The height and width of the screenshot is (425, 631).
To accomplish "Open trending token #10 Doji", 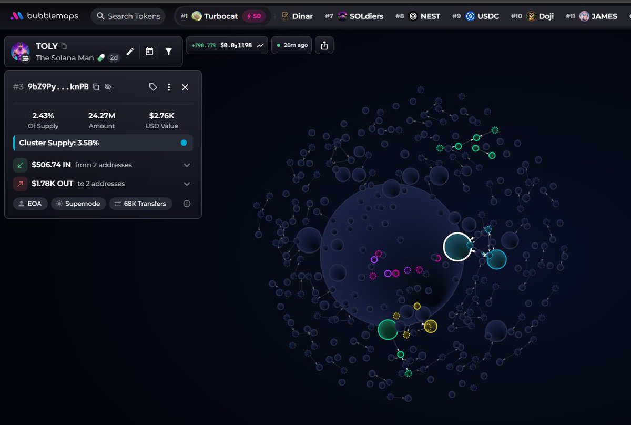I will tap(532, 16).
